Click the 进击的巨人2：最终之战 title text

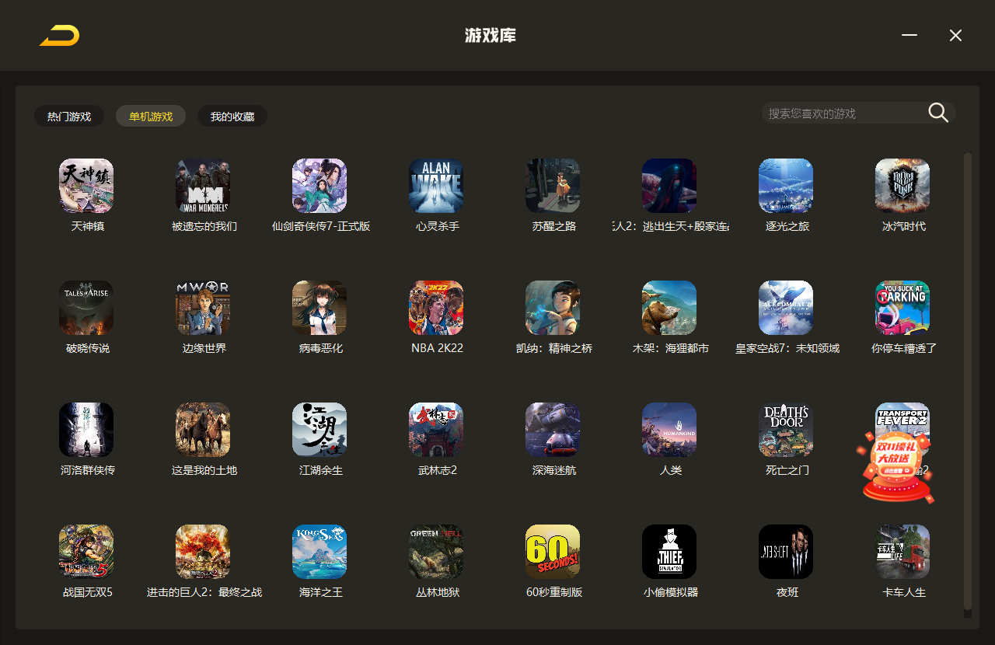[204, 592]
